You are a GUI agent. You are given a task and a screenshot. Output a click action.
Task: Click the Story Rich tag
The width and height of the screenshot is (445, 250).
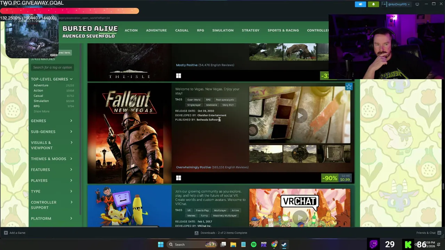(228, 105)
